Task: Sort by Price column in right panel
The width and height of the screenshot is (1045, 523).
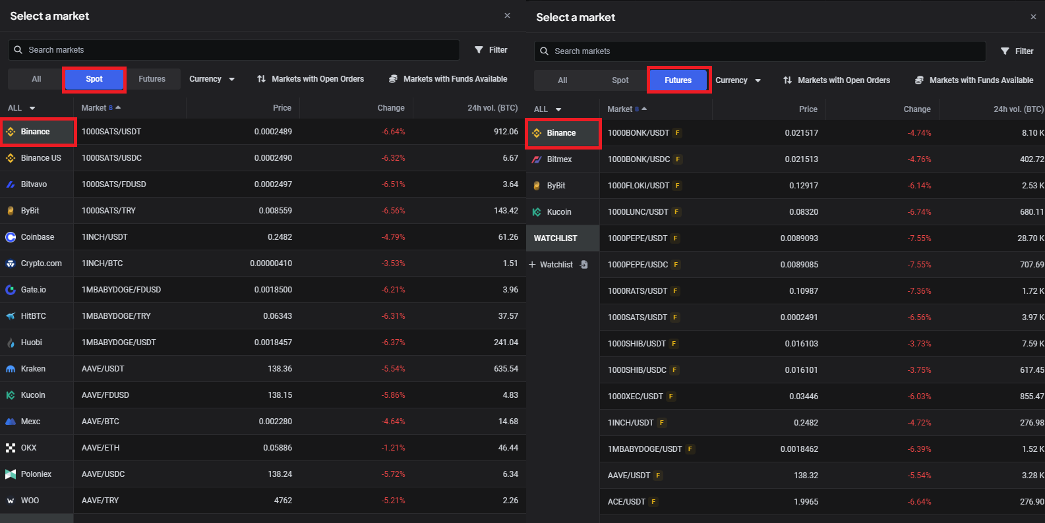Action: (x=808, y=109)
